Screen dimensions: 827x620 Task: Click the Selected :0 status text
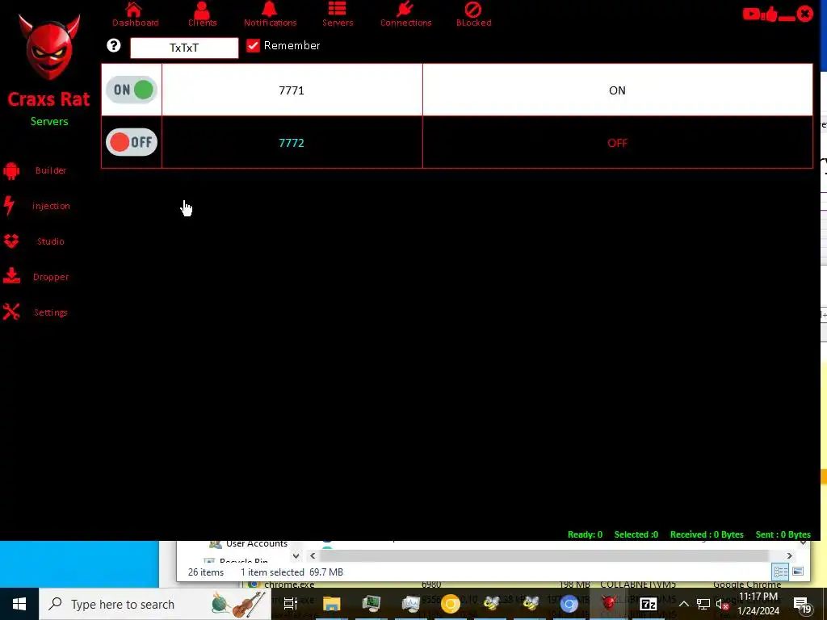[636, 534]
